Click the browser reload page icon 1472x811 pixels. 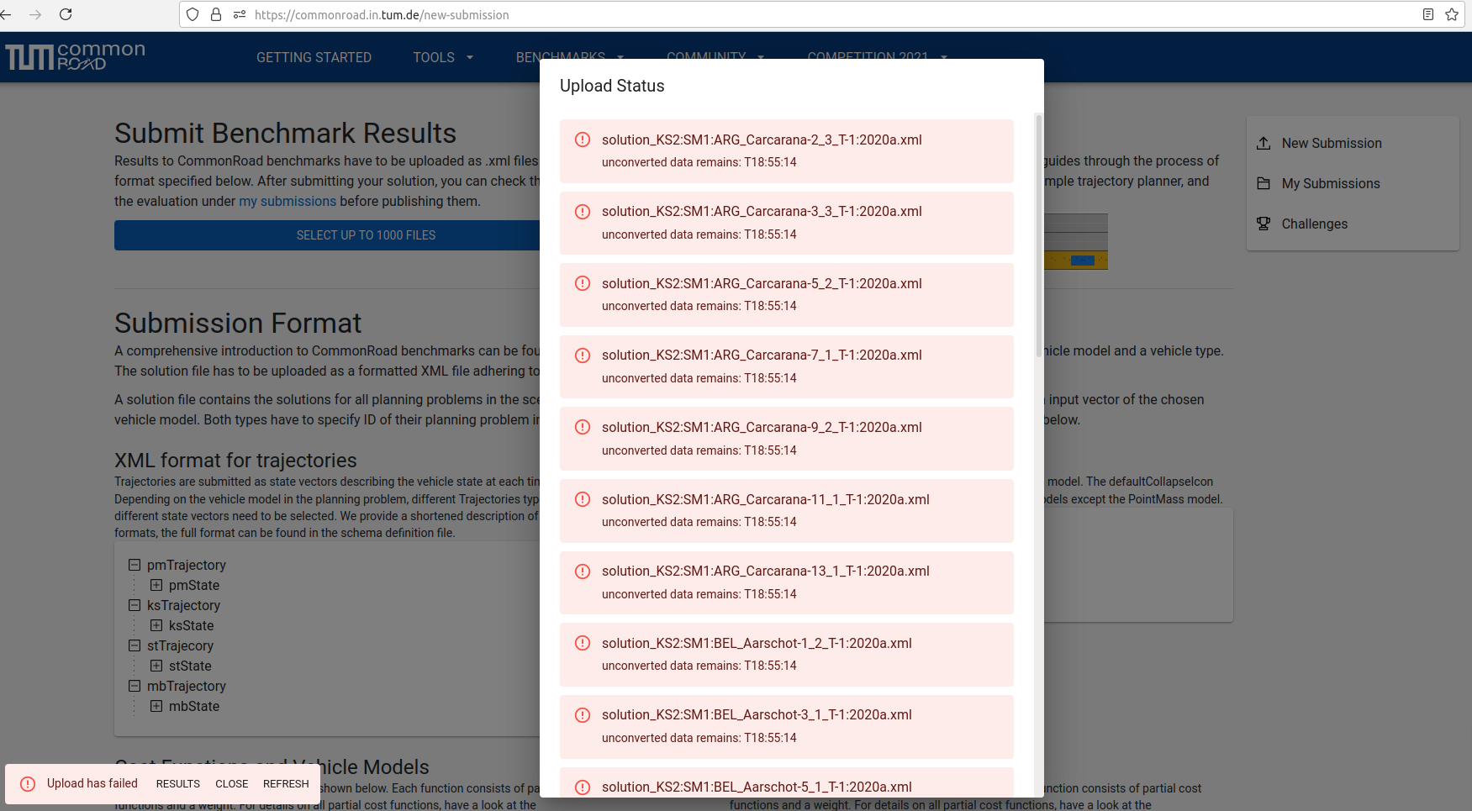tap(66, 14)
